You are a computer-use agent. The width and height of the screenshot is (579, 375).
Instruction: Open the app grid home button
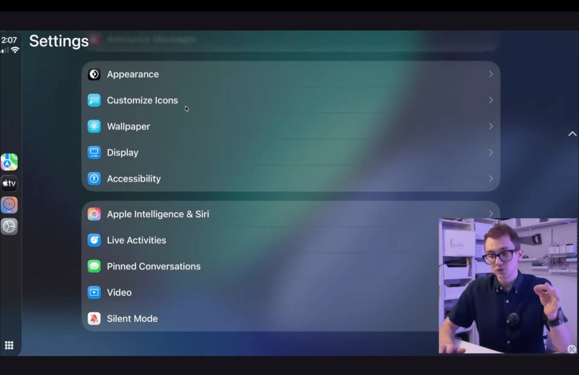click(9, 345)
